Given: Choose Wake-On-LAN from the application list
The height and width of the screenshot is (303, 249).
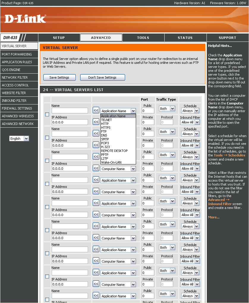Looking at the screenshot, I should tap(118, 162).
